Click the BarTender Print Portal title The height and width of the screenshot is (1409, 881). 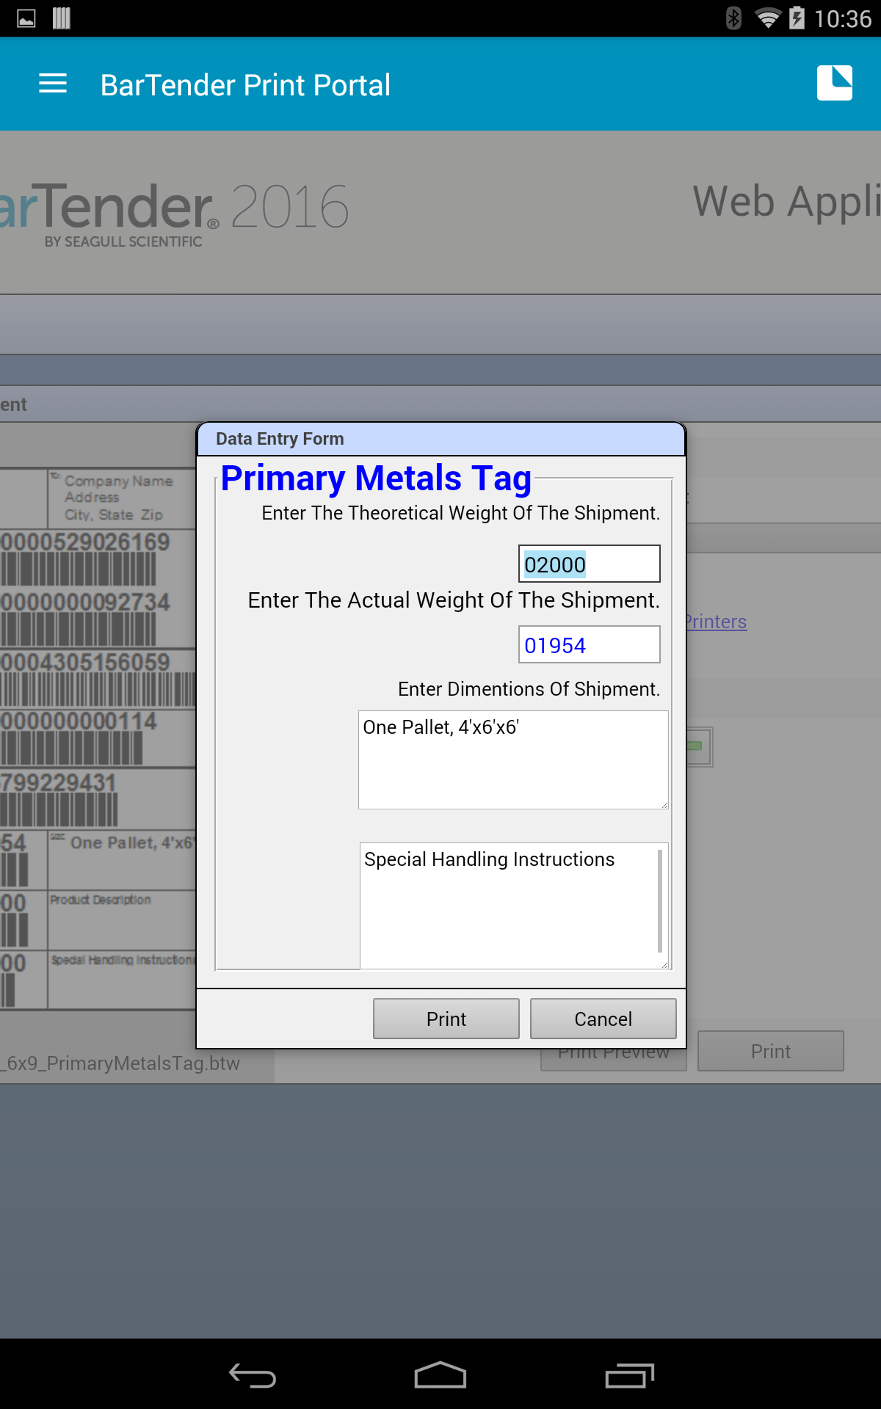245,85
